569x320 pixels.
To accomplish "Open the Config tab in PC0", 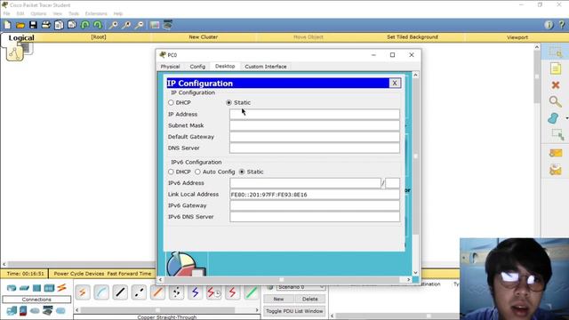I will 197,67.
